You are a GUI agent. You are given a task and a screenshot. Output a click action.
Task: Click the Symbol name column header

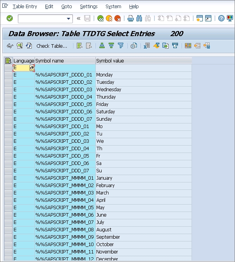(x=65, y=61)
